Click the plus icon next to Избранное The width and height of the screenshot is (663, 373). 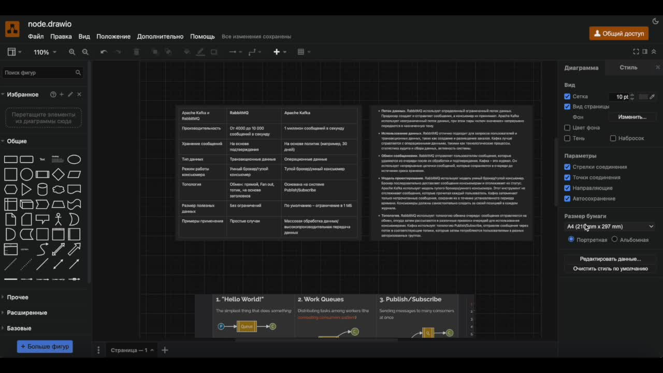62,94
